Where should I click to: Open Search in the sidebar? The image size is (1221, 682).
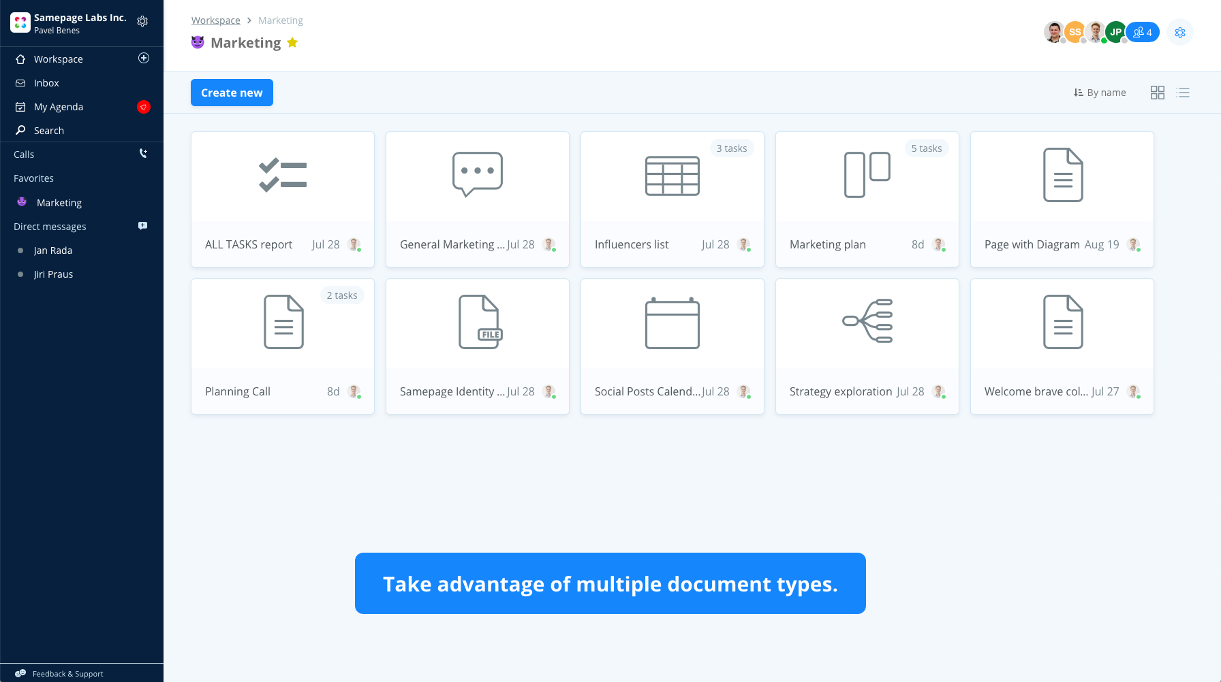(x=49, y=131)
